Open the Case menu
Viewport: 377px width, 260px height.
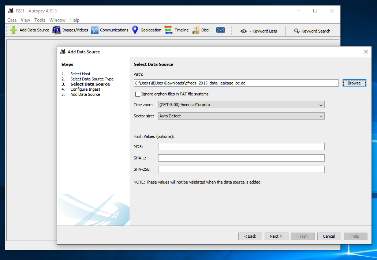coord(12,20)
